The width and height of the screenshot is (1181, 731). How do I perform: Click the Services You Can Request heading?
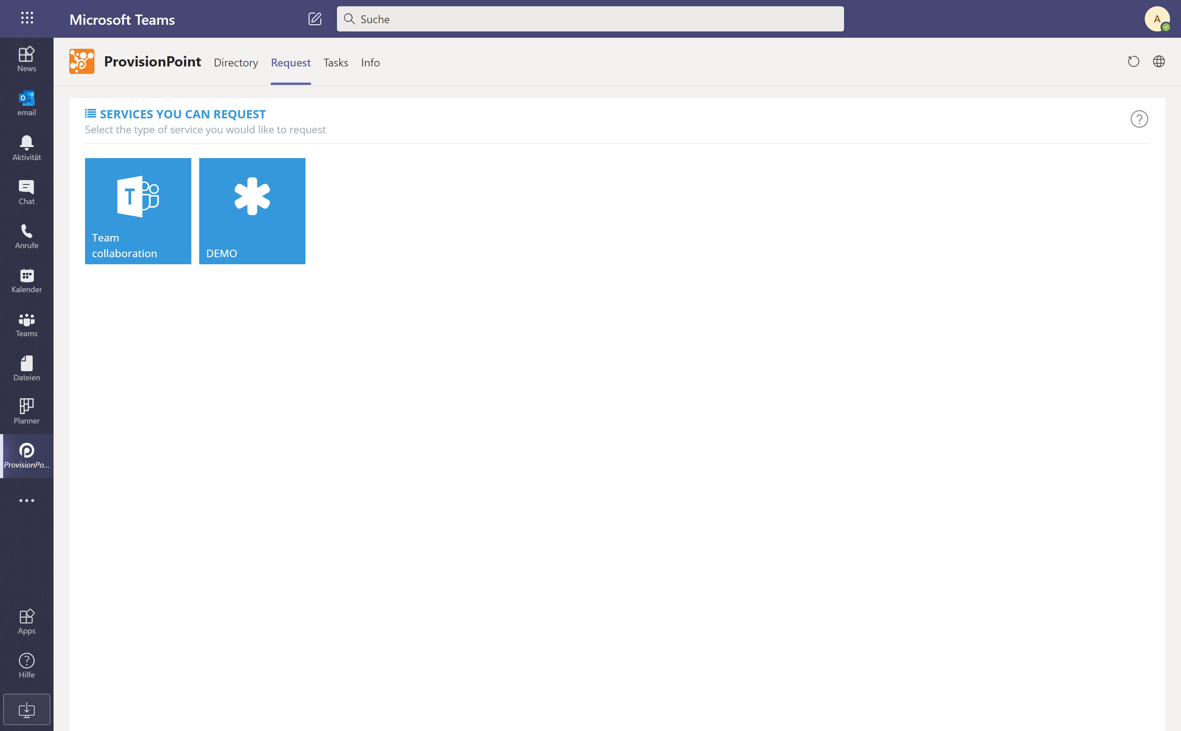point(183,114)
